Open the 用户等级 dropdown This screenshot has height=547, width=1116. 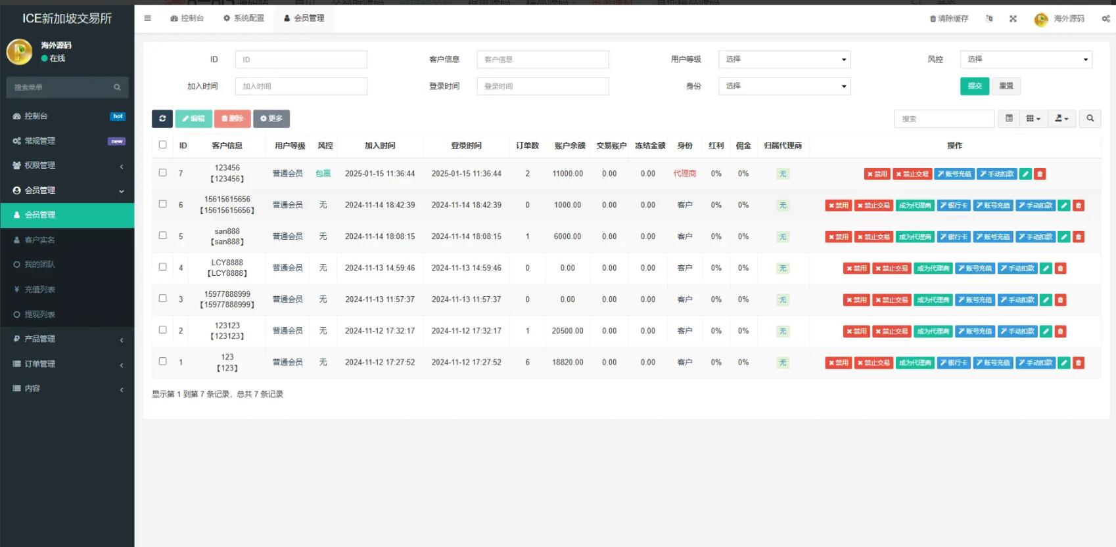tap(784, 60)
